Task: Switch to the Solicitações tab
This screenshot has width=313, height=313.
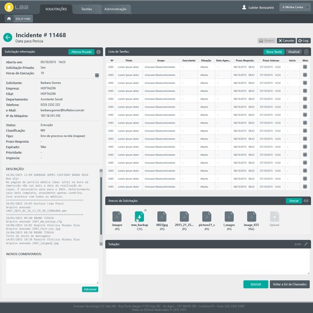Action: click(x=56, y=9)
